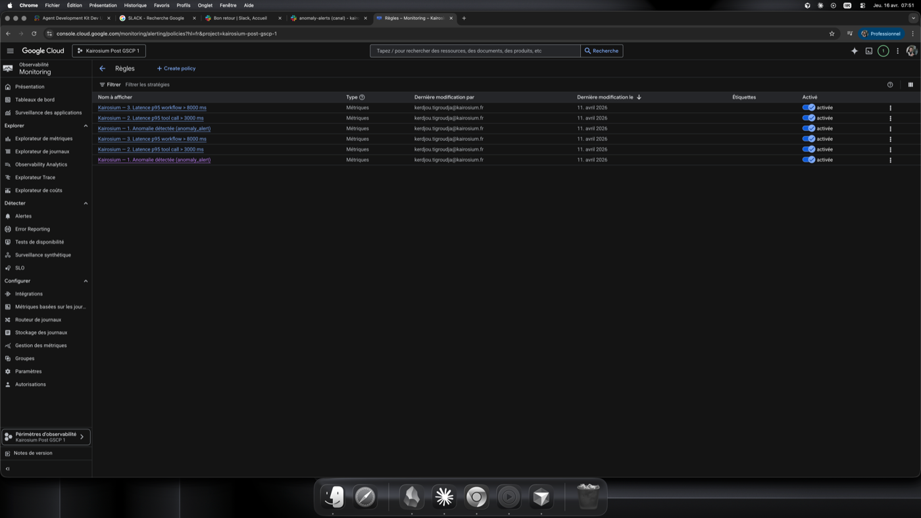This screenshot has width=921, height=518.
Task: Toggle activée switch in the fifth policy row
Action: [809, 149]
